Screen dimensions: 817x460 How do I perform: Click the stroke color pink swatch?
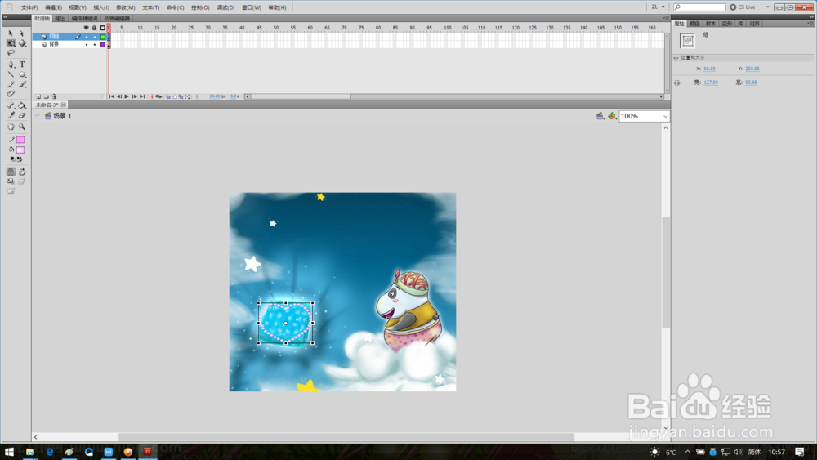click(x=20, y=140)
